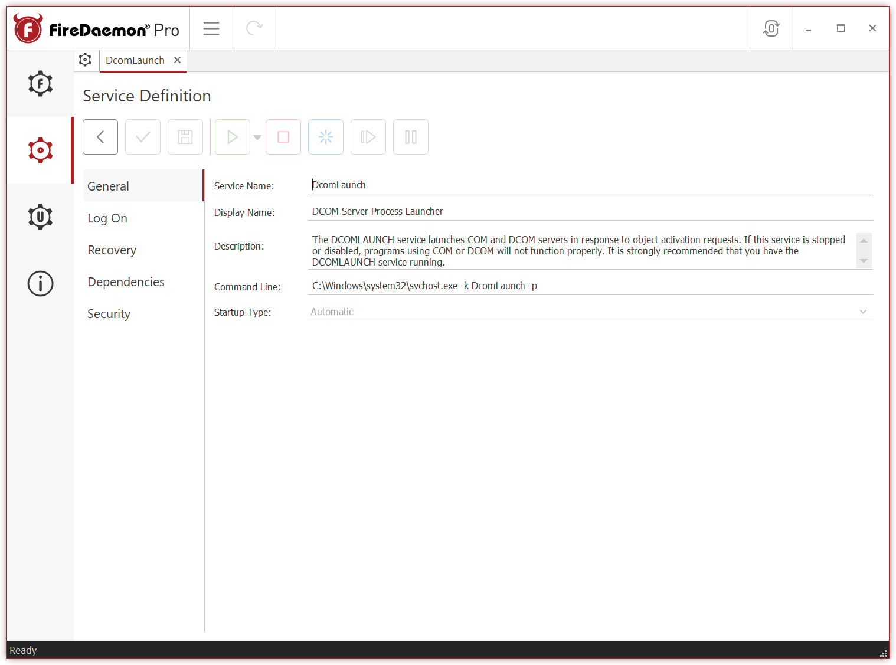
Task: Select the red service definition gear icon
Action: click(40, 150)
